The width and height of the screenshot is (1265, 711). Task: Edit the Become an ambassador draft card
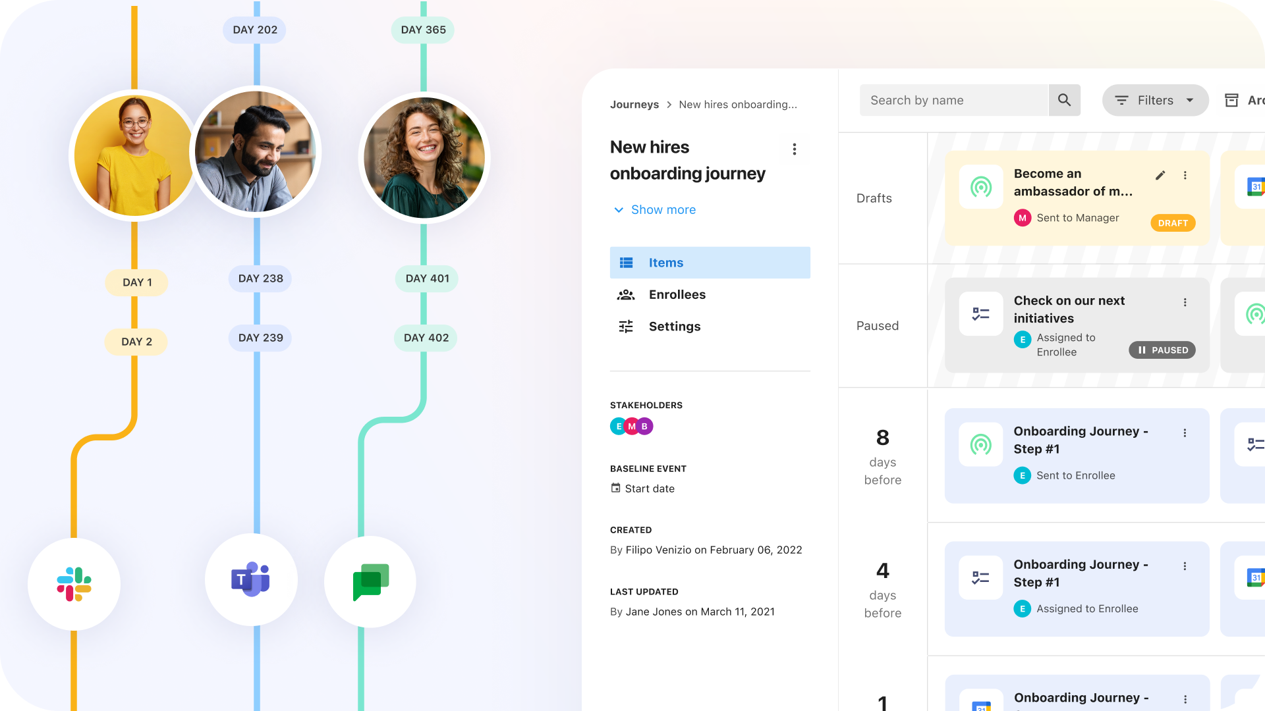click(1160, 175)
